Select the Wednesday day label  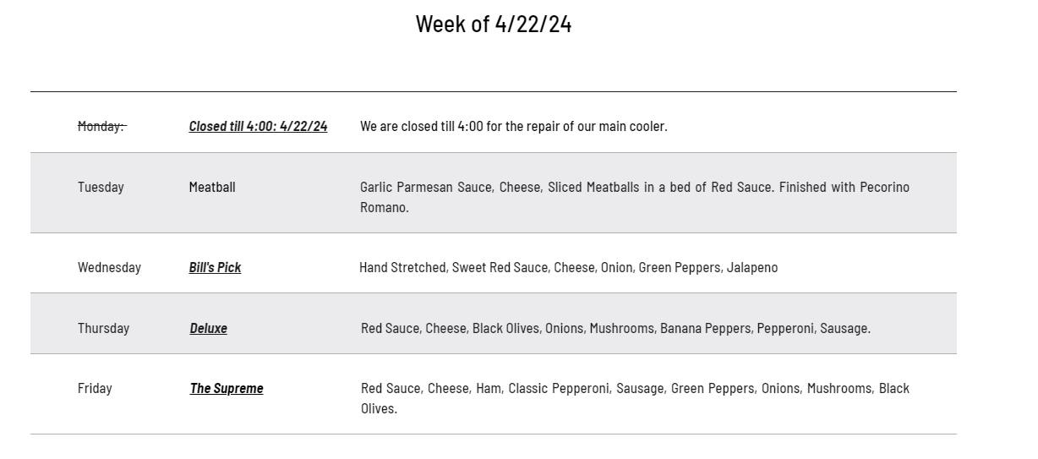[x=109, y=267]
